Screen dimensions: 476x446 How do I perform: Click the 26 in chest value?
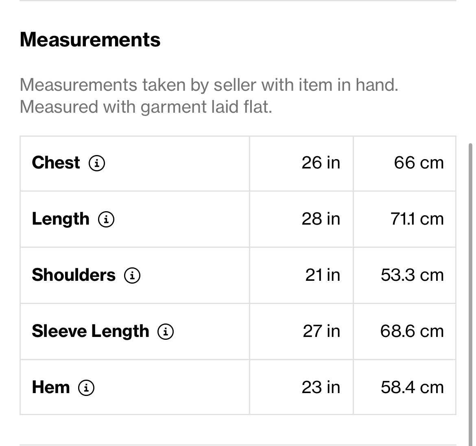point(321,163)
